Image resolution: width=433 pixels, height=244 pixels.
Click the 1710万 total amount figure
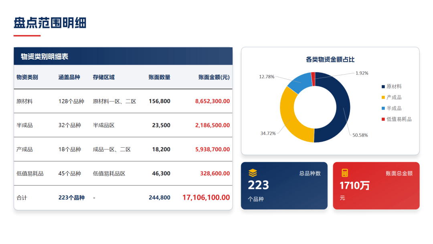(354, 185)
